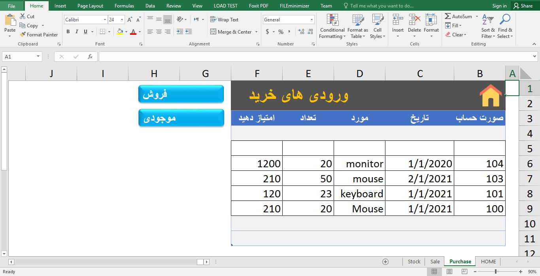Open the General number format dropdown

coord(312,19)
